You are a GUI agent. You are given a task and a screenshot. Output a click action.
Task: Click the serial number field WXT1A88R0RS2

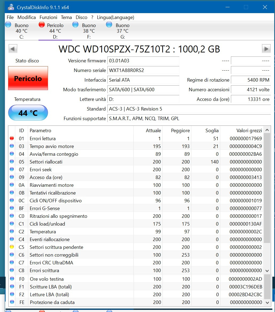[143, 70]
